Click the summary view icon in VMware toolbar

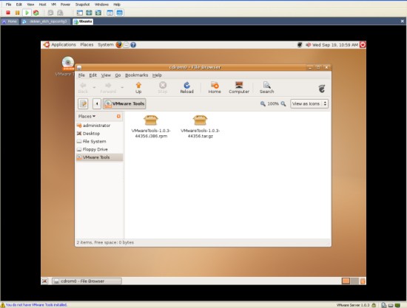(x=110, y=13)
